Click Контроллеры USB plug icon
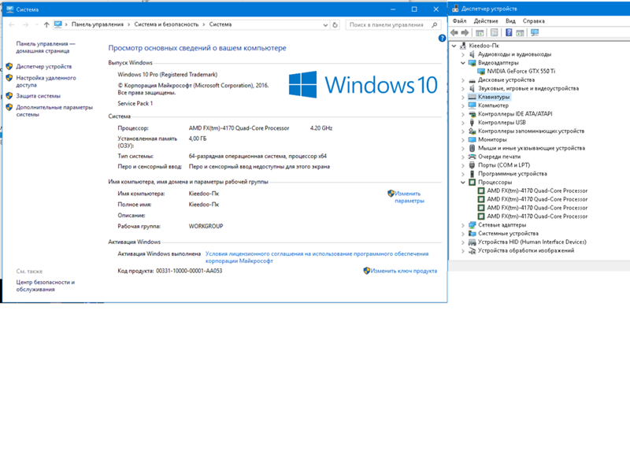This screenshot has height=473, width=630. [472, 123]
